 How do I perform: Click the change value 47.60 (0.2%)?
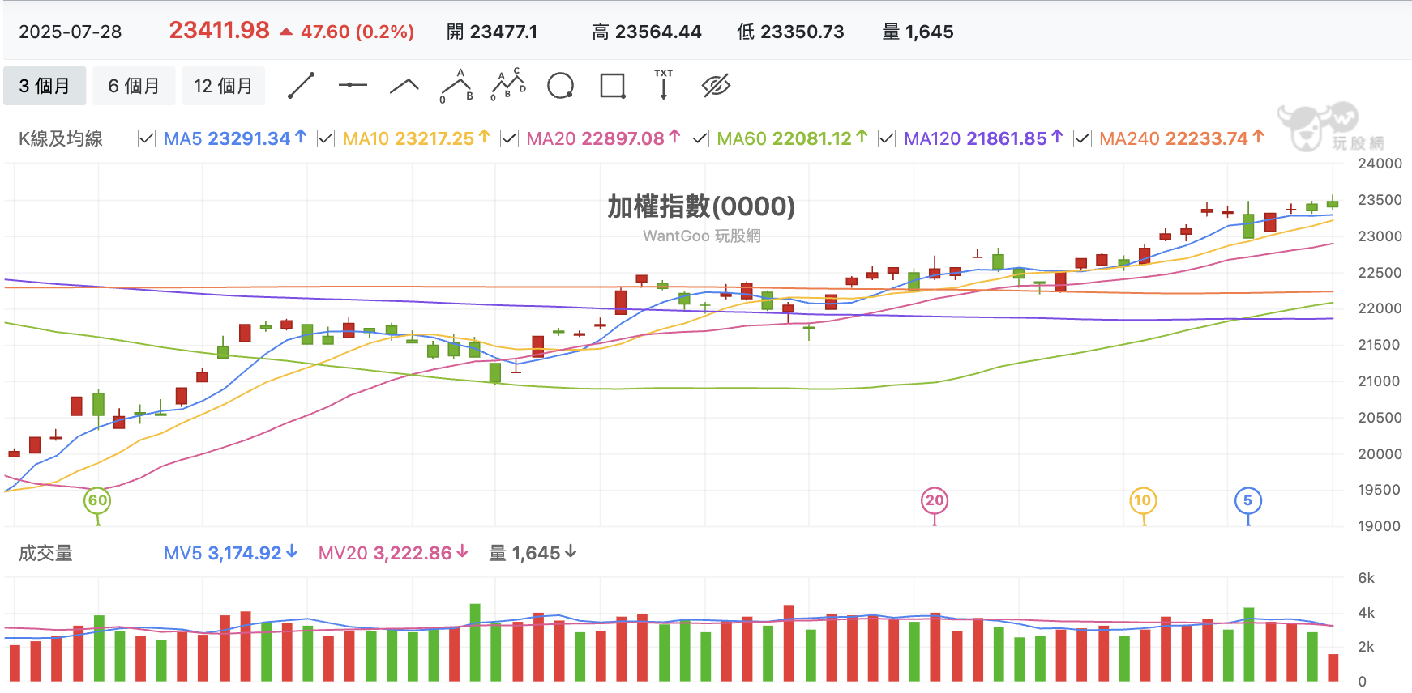coord(357,32)
